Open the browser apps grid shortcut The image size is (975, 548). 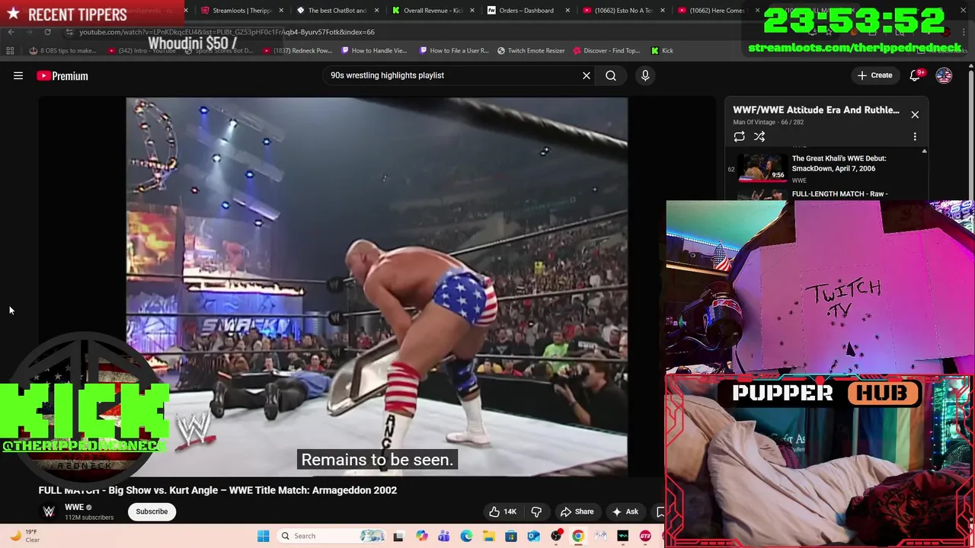pos(10,51)
